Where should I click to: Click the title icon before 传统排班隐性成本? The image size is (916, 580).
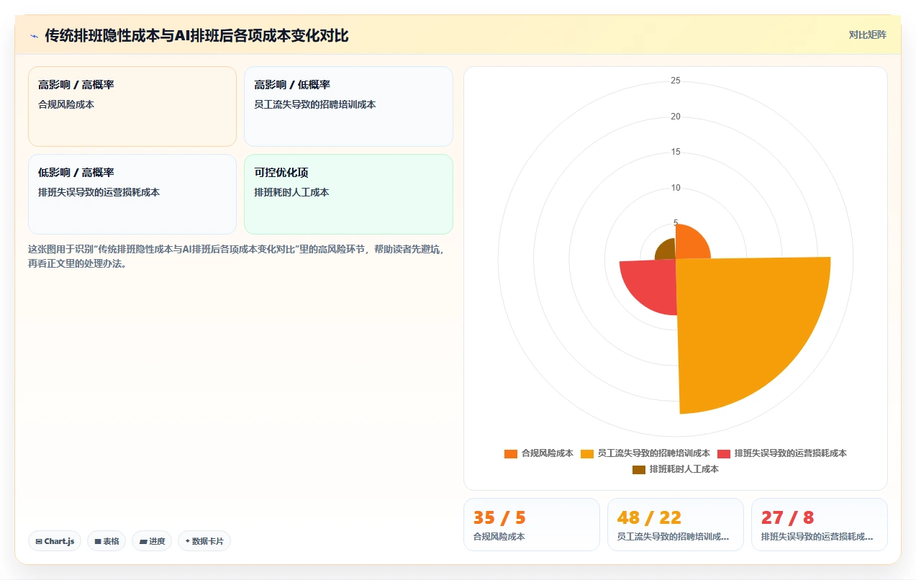pyautogui.click(x=34, y=35)
